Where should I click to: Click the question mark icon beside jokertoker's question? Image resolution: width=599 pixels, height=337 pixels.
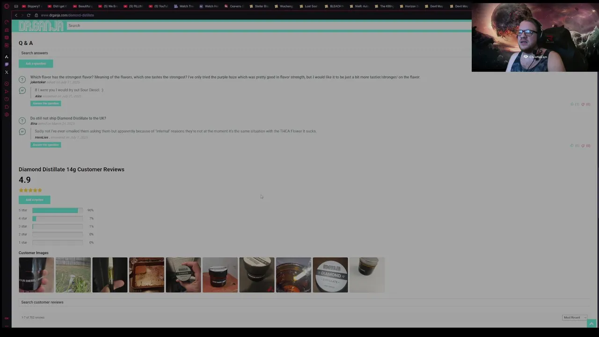pos(22,80)
